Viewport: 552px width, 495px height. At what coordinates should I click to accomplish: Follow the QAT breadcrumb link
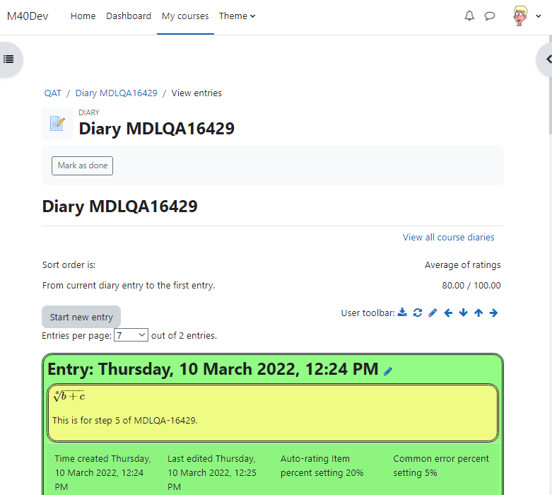coord(52,93)
